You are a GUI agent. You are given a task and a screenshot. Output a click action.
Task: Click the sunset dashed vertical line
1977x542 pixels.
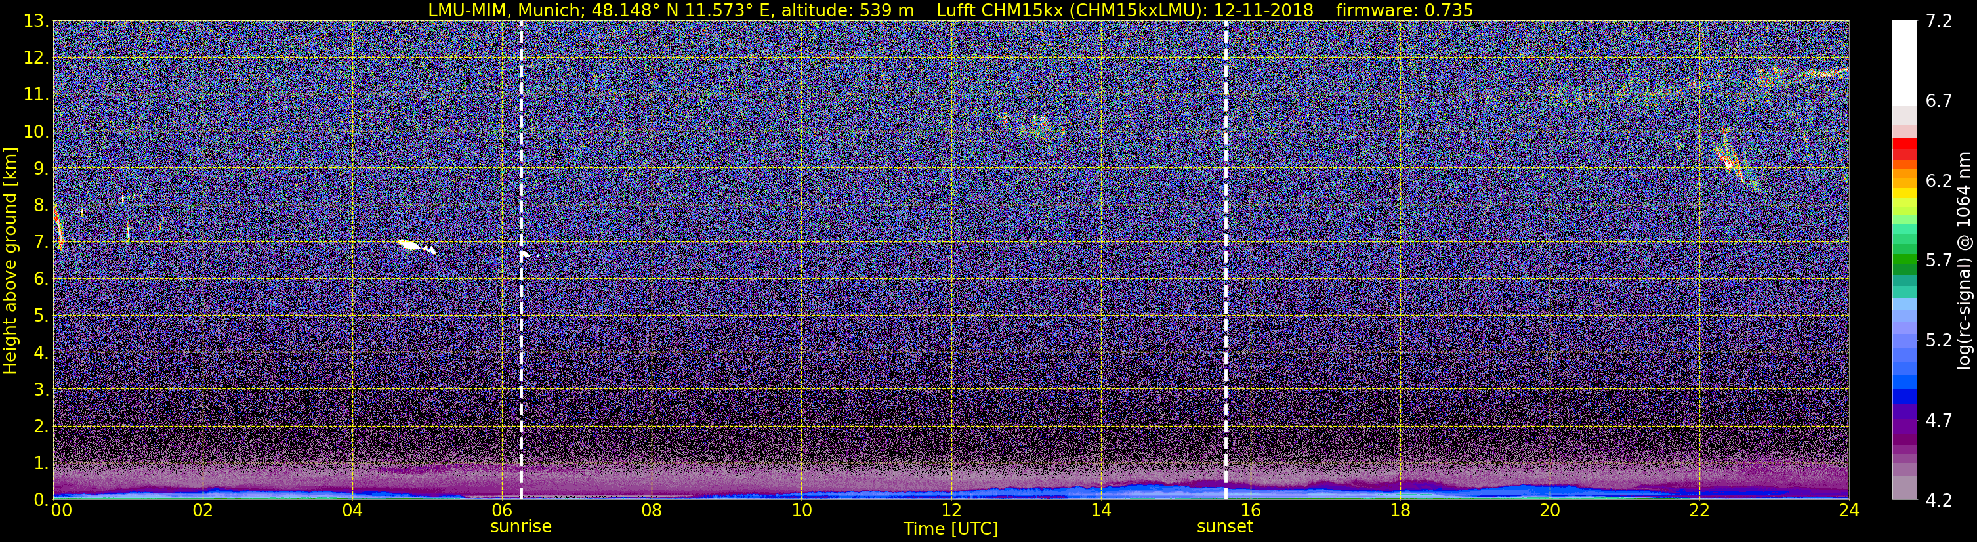coord(1226,261)
